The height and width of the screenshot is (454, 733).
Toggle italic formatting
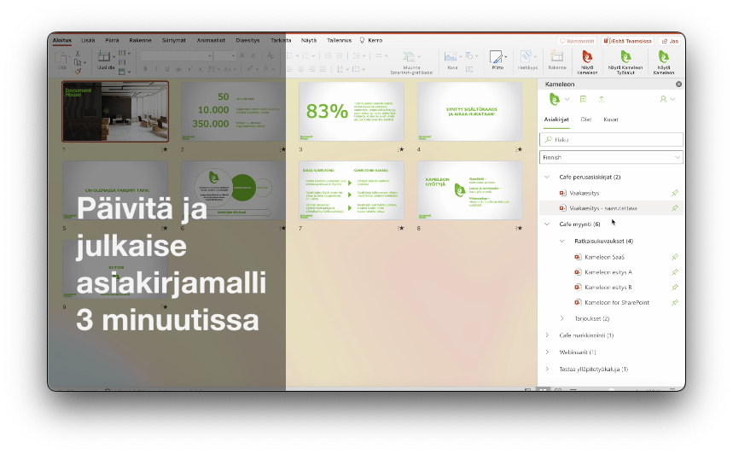156,69
